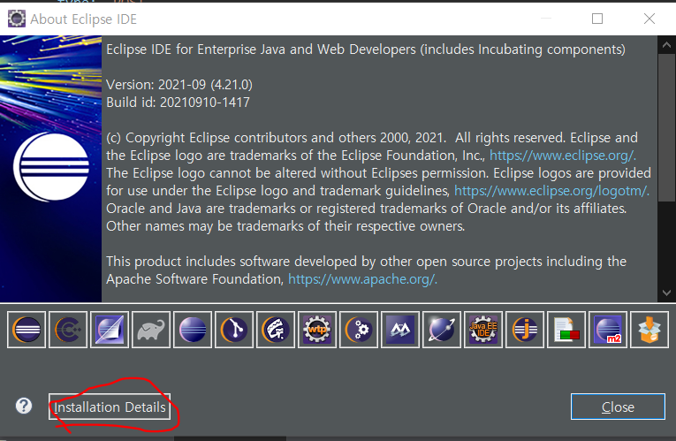This screenshot has width=676, height=441.
Task: Click the crescent icon with bumpy tool shape
Action: pyautogui.click(x=276, y=330)
